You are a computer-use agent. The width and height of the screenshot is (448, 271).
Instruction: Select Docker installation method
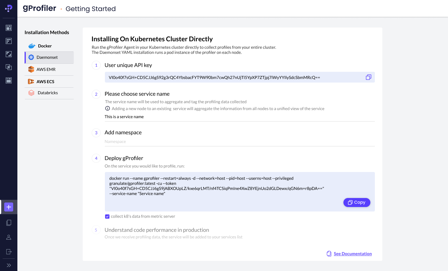point(45,46)
